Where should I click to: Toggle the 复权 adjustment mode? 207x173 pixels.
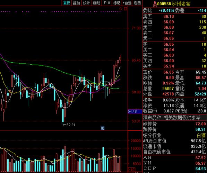[67, 3]
